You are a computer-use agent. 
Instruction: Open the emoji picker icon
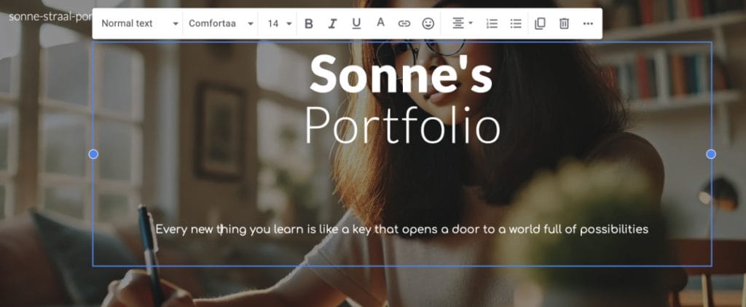(x=428, y=23)
